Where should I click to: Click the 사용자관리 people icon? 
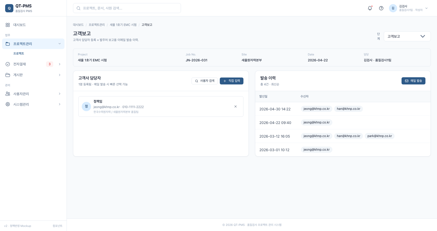(8, 94)
